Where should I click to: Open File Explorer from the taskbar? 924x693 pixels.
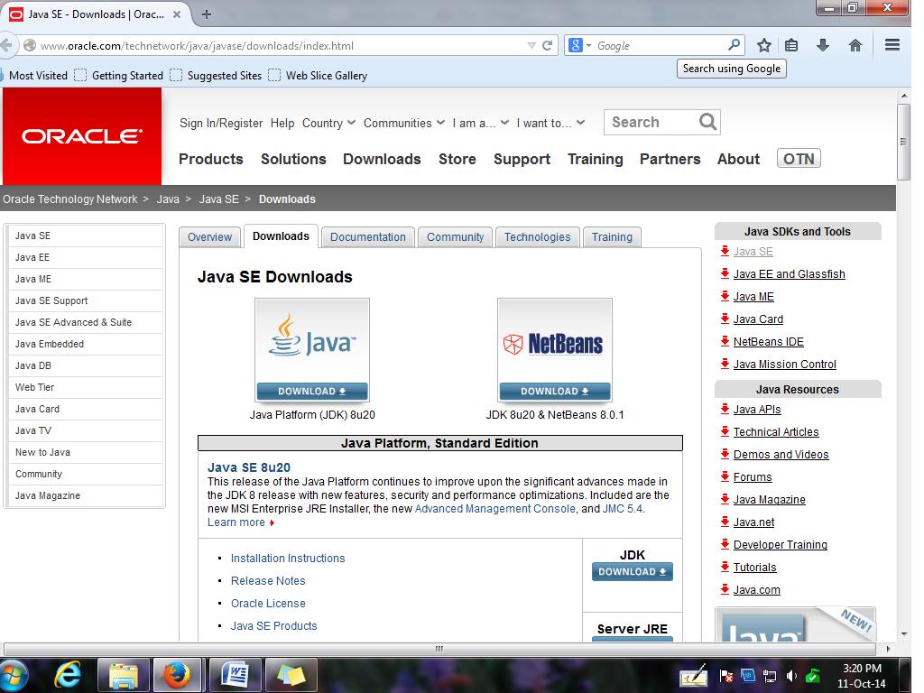[x=123, y=675]
